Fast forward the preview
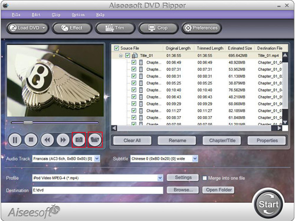 point(63,140)
